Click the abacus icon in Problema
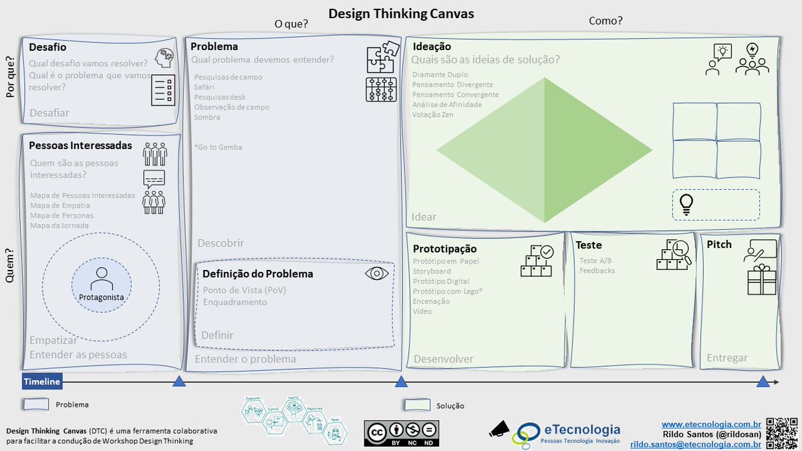The height and width of the screenshot is (451, 802). (381, 90)
